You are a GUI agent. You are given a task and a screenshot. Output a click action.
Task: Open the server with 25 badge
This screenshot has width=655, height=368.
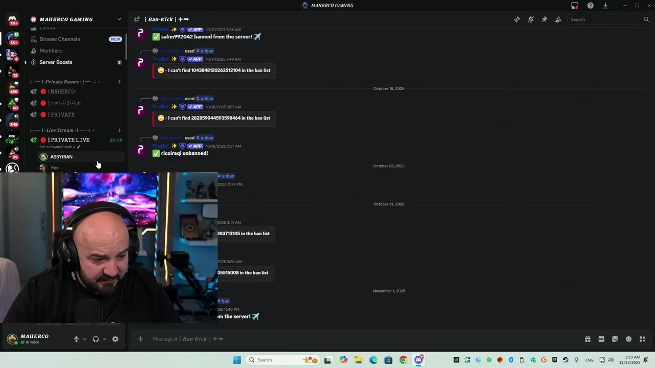coord(12,153)
